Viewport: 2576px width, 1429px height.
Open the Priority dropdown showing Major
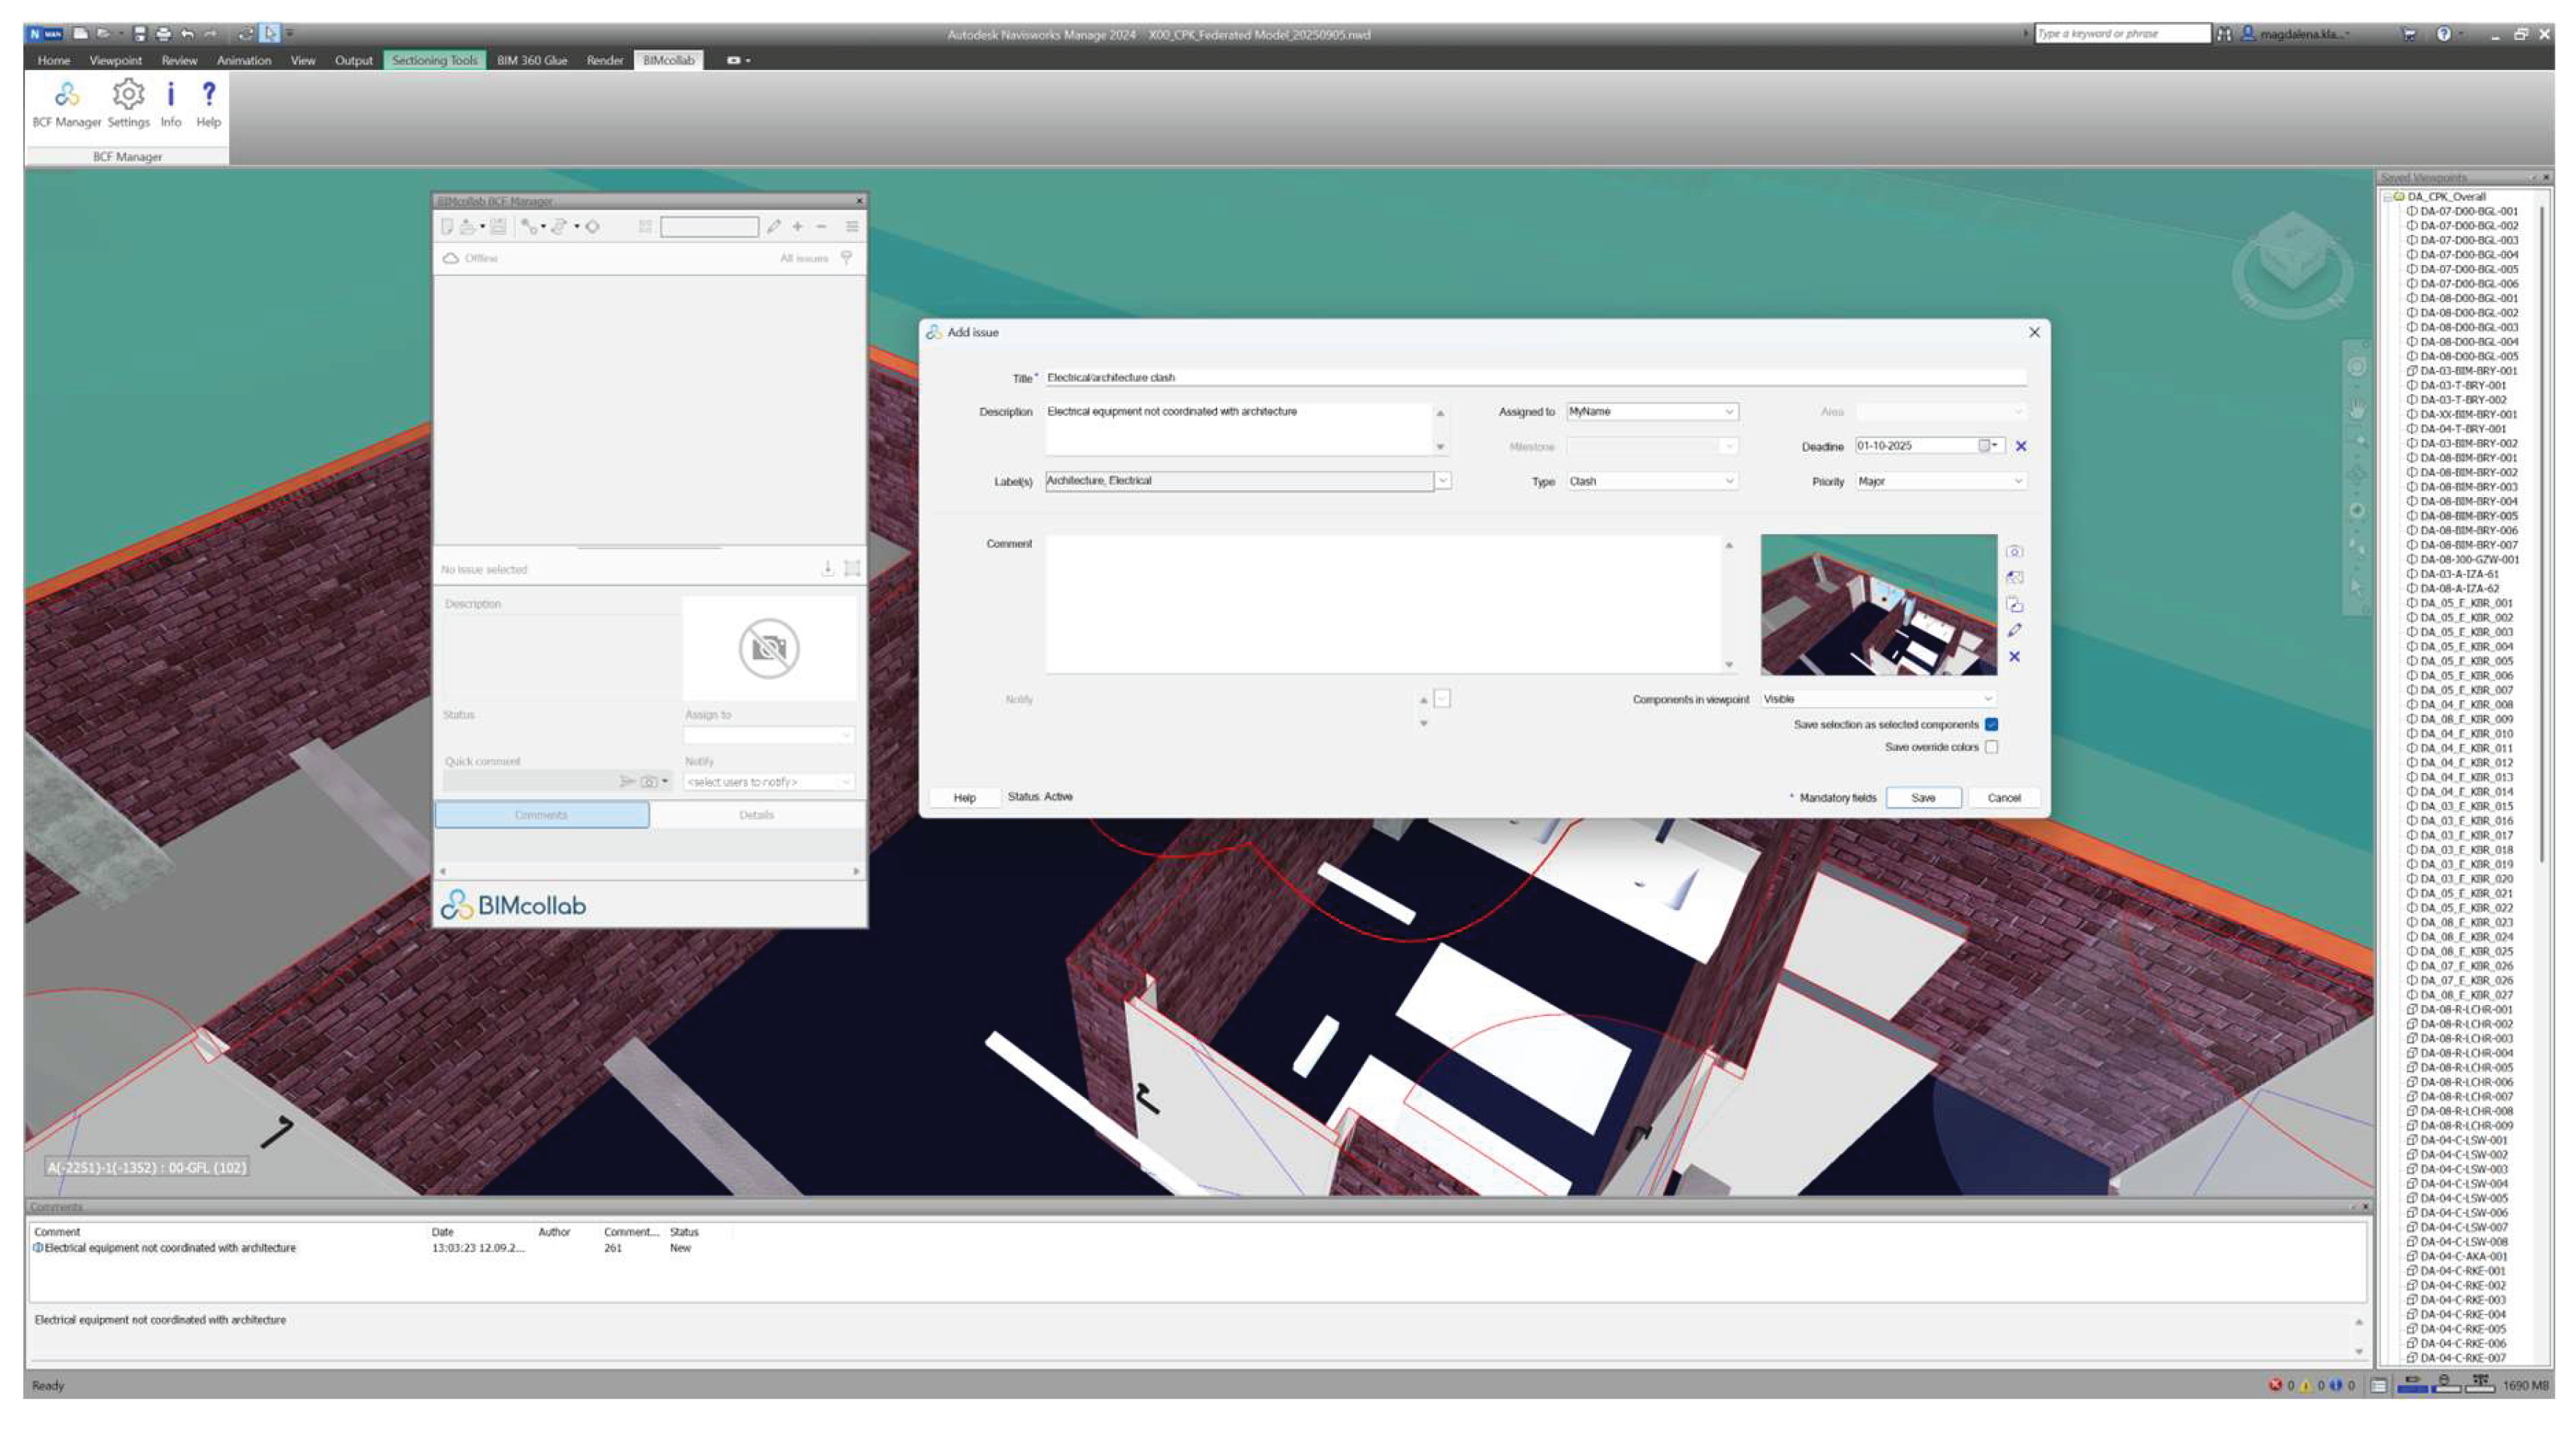[1940, 481]
